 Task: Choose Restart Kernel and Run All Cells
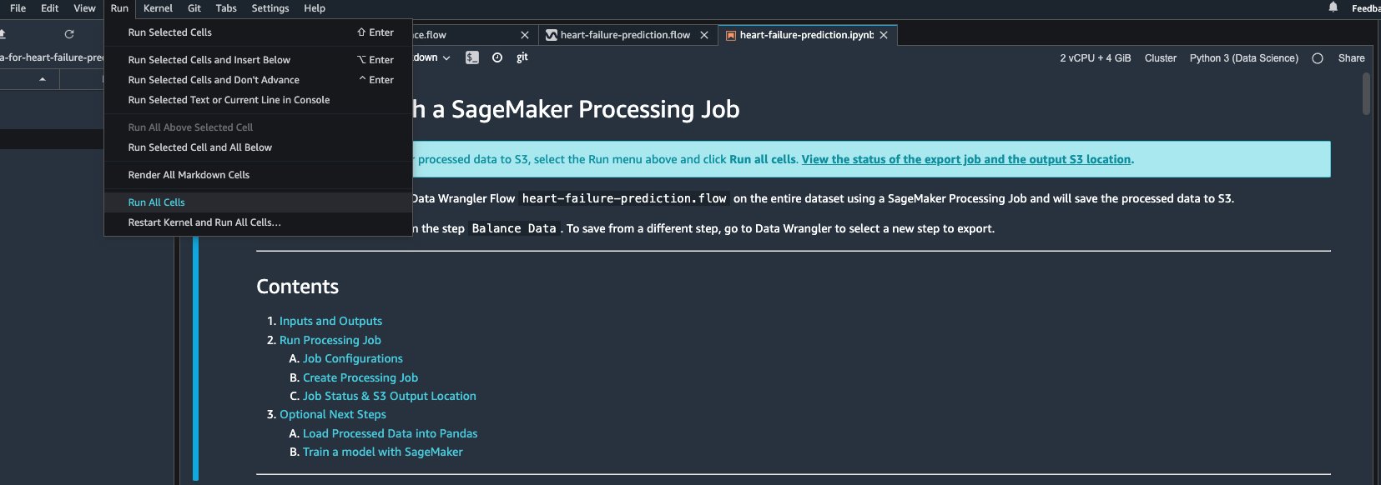pos(258,222)
